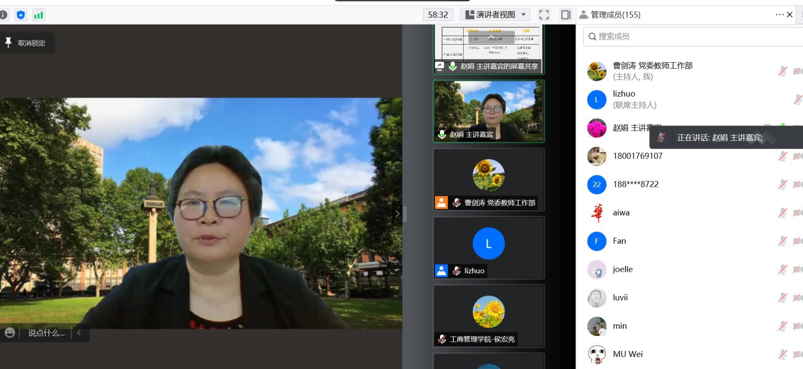
Task: Collapse the chat input bar with left chevron
Action: [x=79, y=333]
